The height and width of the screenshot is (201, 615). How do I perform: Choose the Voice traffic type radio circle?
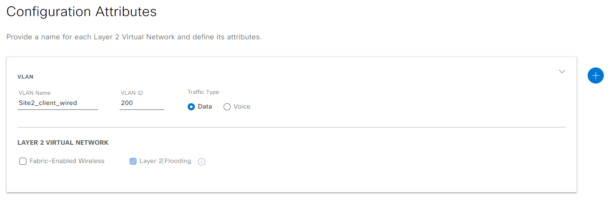tap(227, 107)
